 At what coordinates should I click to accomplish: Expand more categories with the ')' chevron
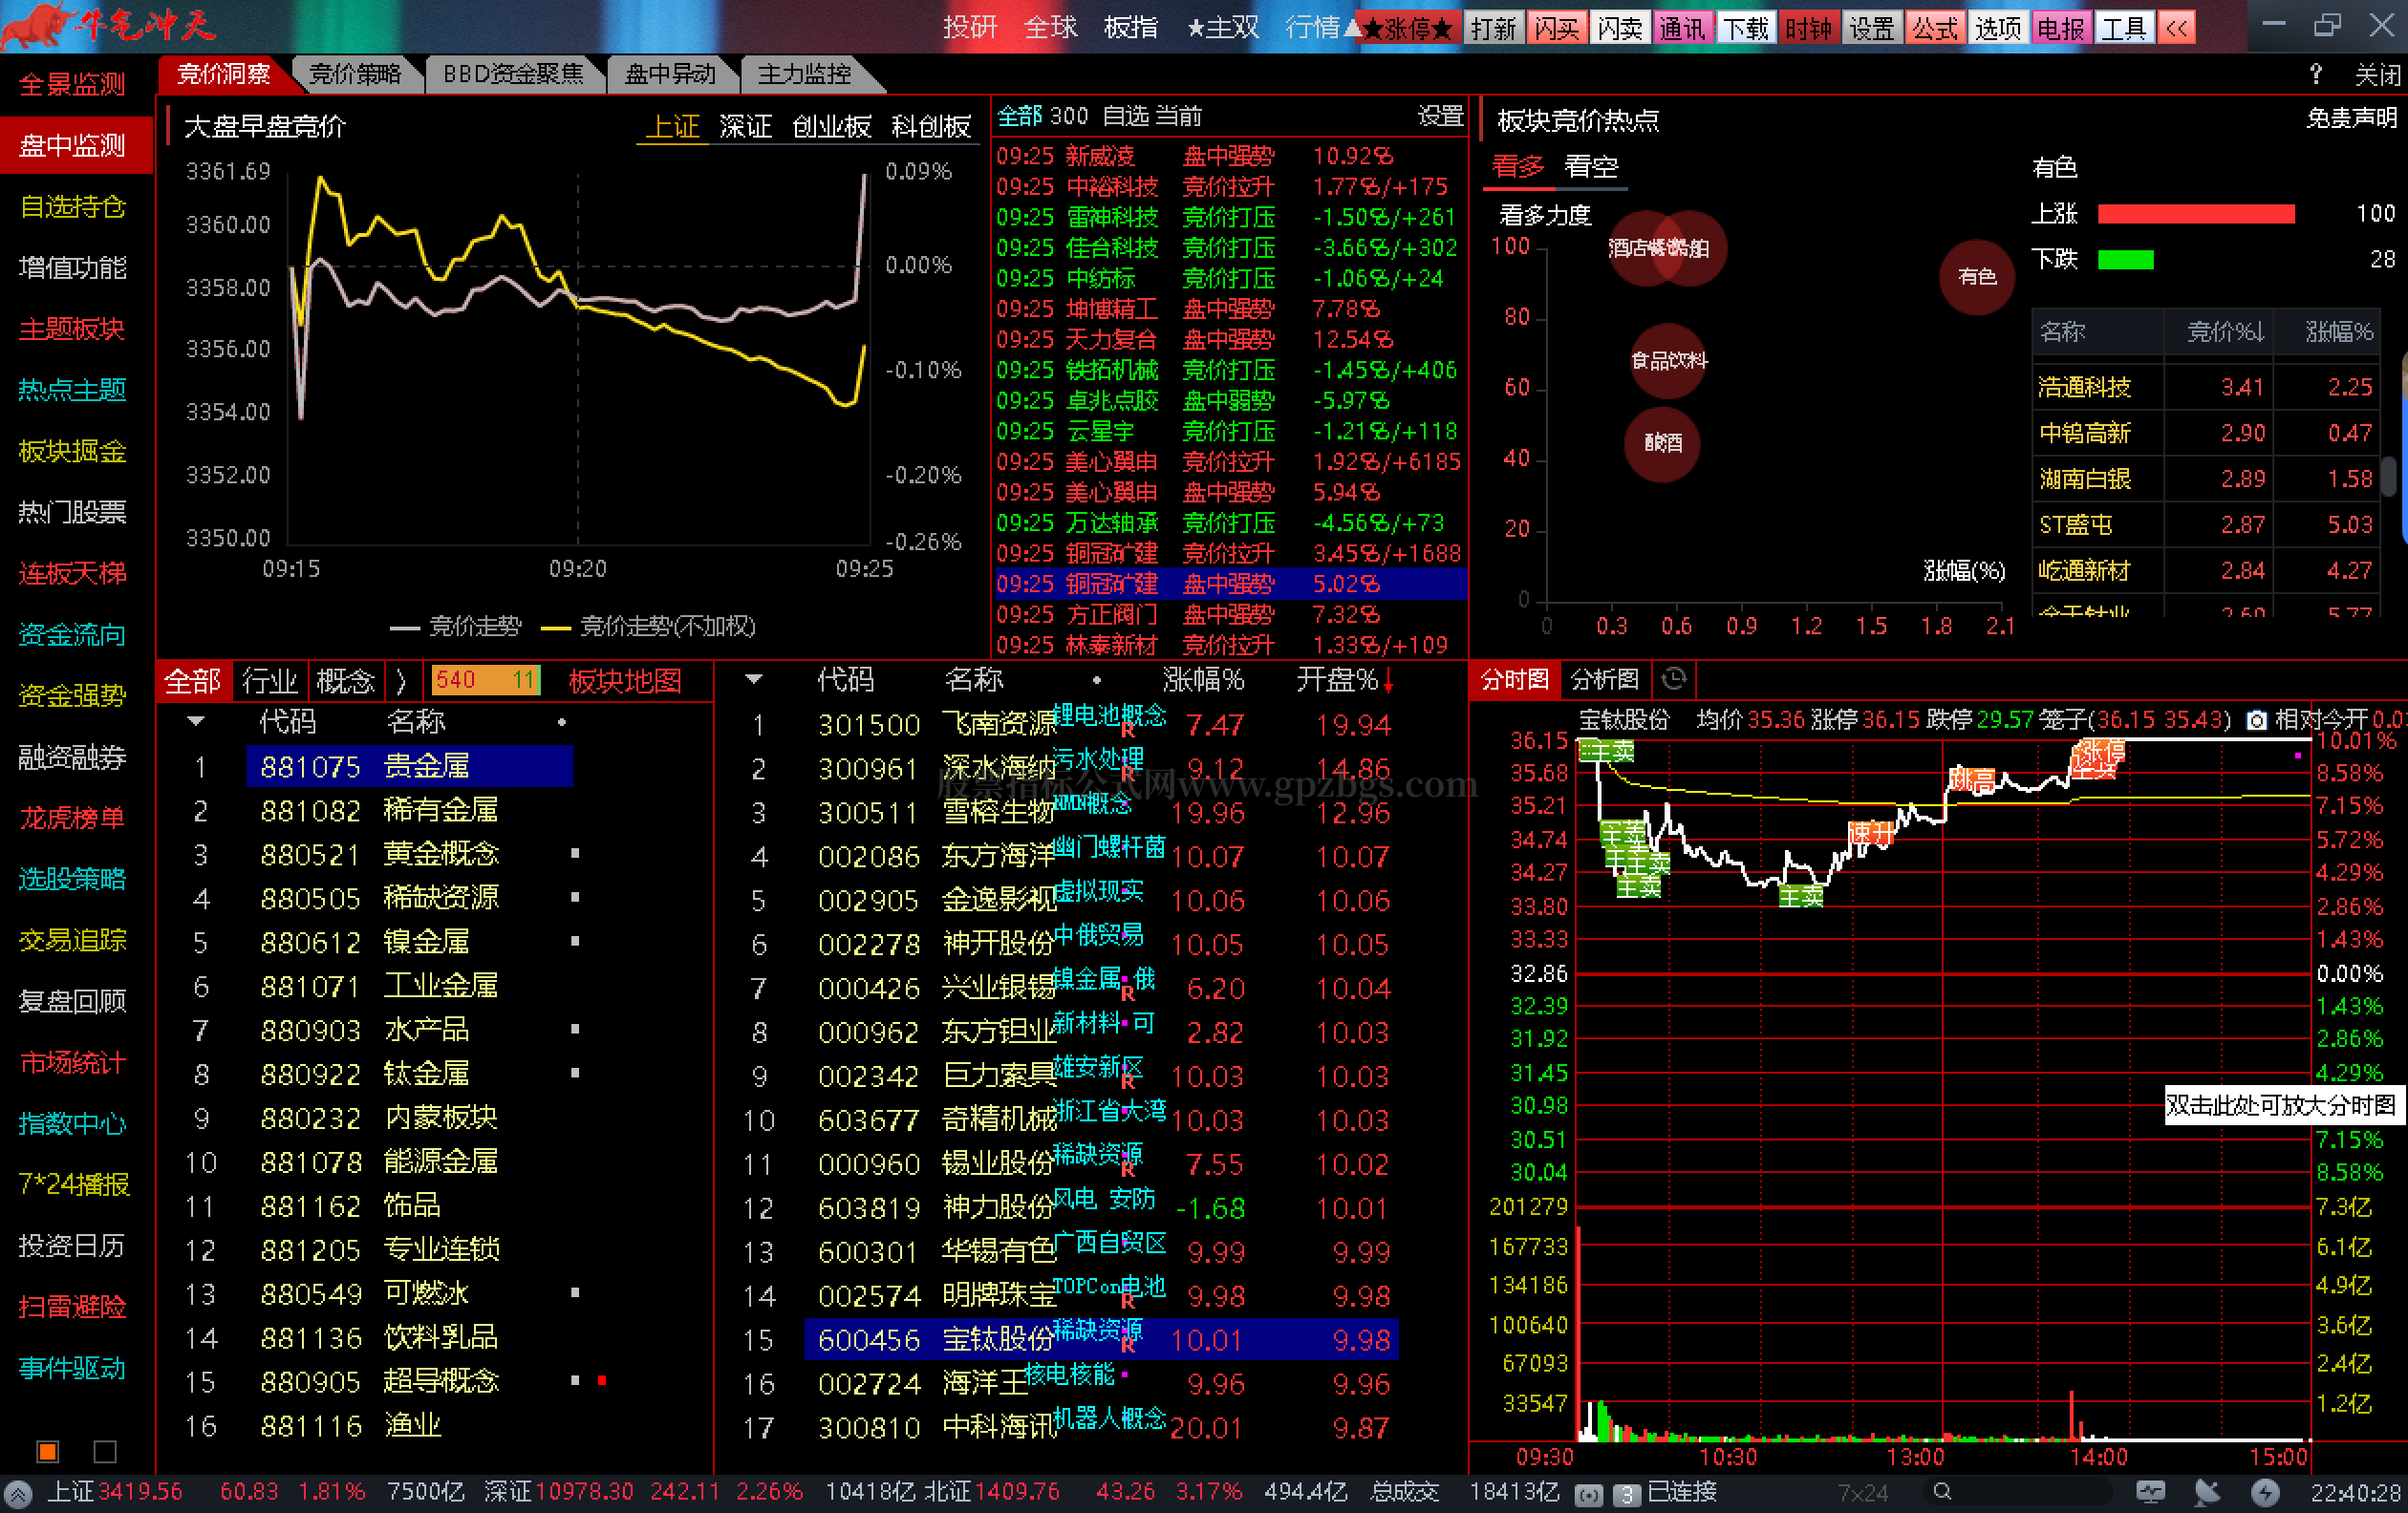(401, 682)
